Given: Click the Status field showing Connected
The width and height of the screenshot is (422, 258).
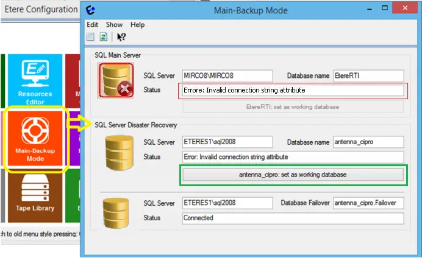Looking at the screenshot, I should click(x=292, y=217).
